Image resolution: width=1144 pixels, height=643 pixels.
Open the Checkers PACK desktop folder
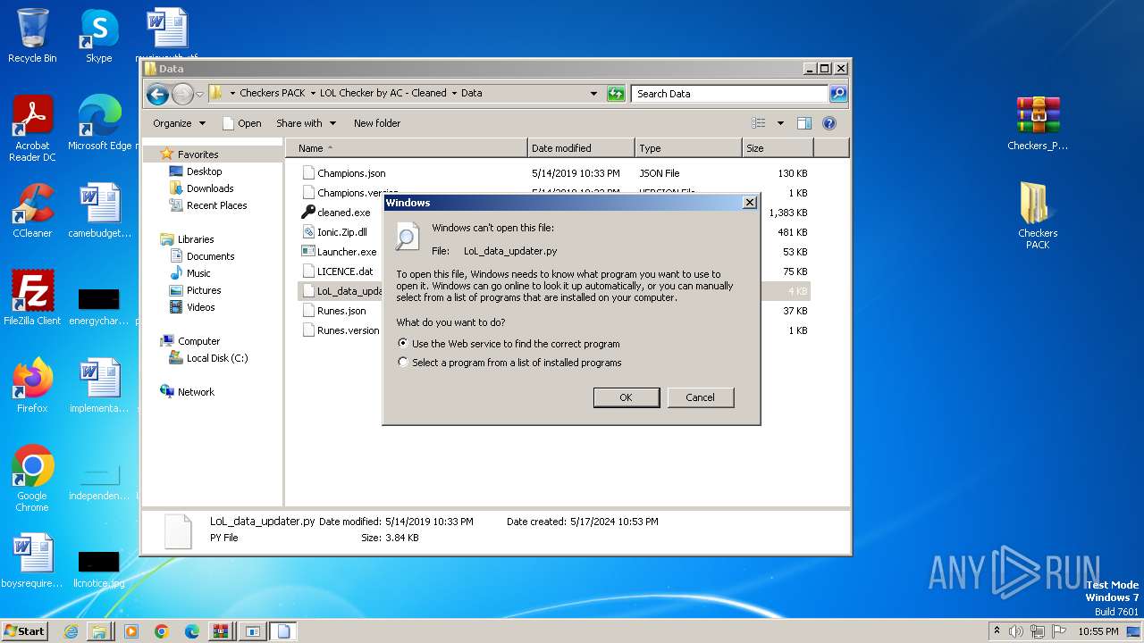coord(1038,215)
